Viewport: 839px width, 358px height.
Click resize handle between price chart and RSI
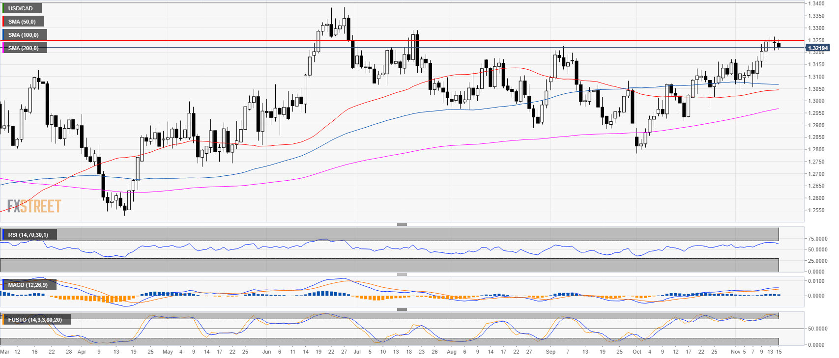point(402,224)
